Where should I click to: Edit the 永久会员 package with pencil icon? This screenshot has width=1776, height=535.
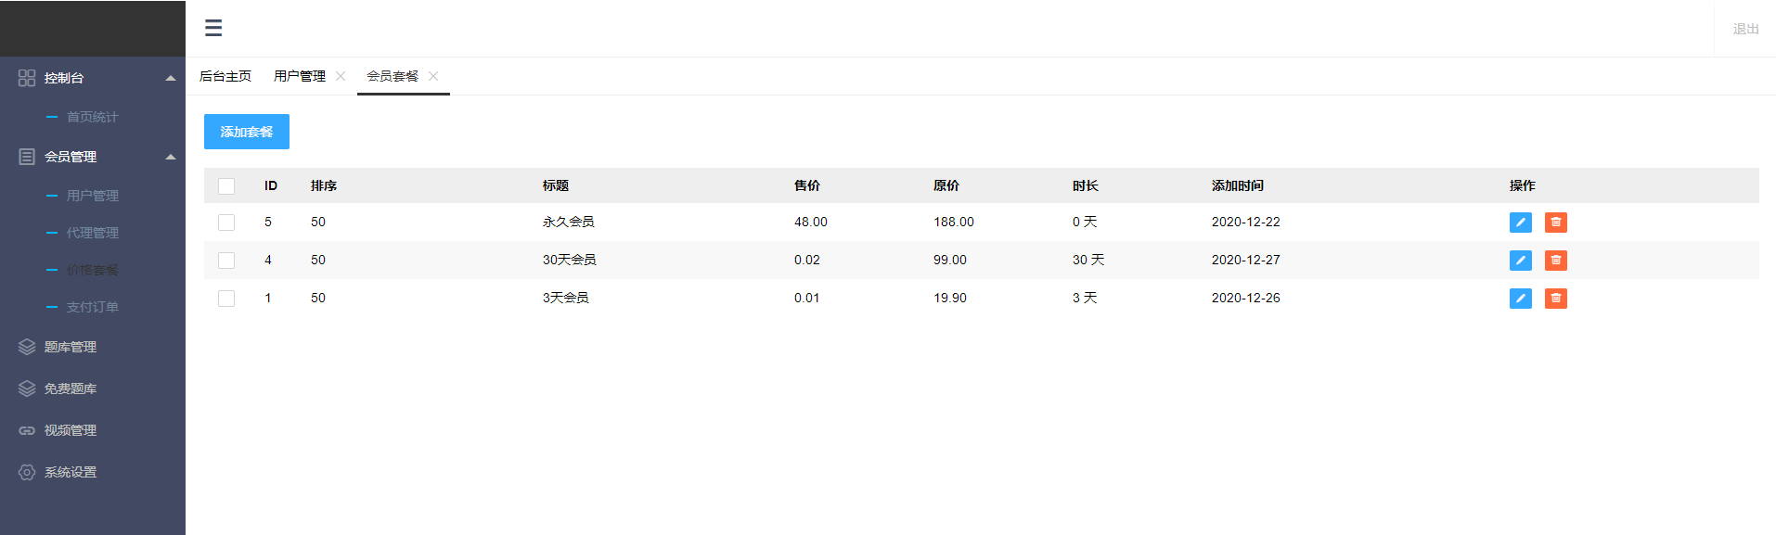tap(1520, 223)
